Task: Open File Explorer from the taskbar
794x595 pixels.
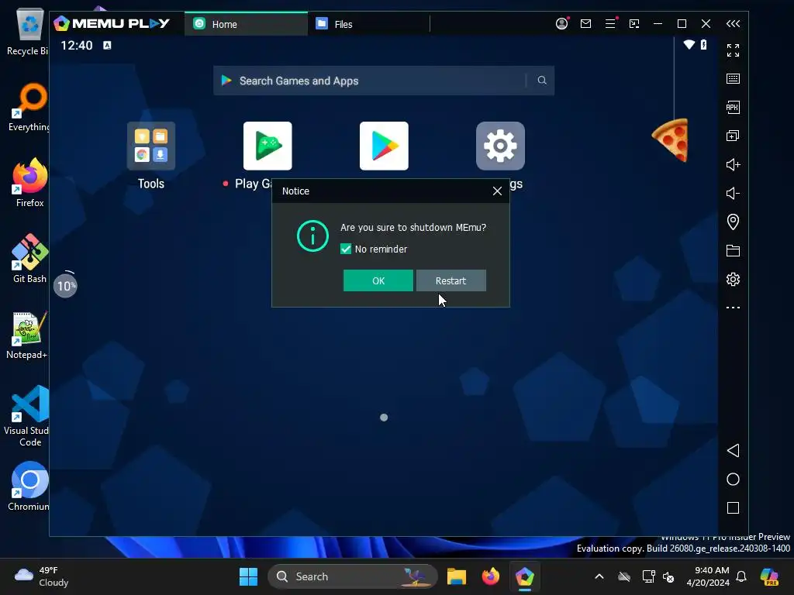Action: tap(456, 576)
